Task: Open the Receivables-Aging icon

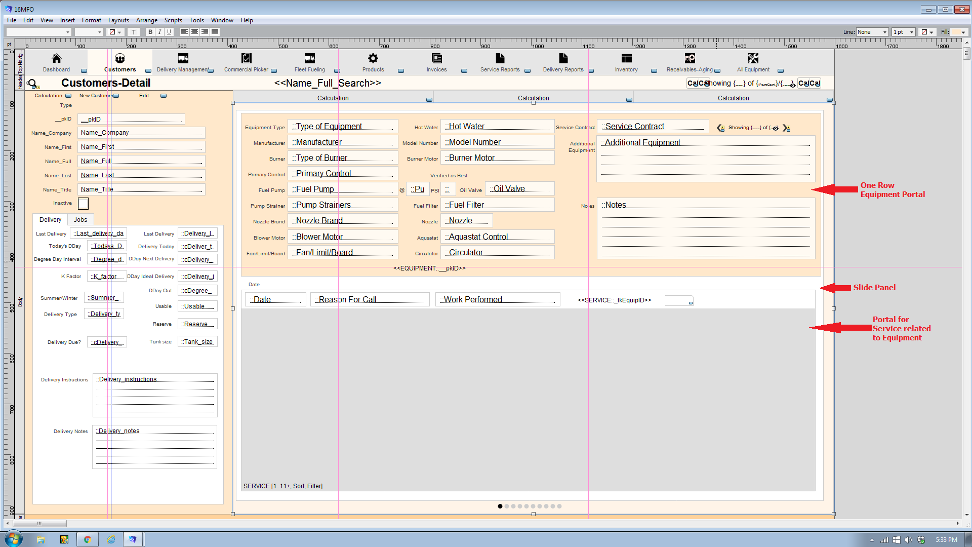Action: point(690,59)
